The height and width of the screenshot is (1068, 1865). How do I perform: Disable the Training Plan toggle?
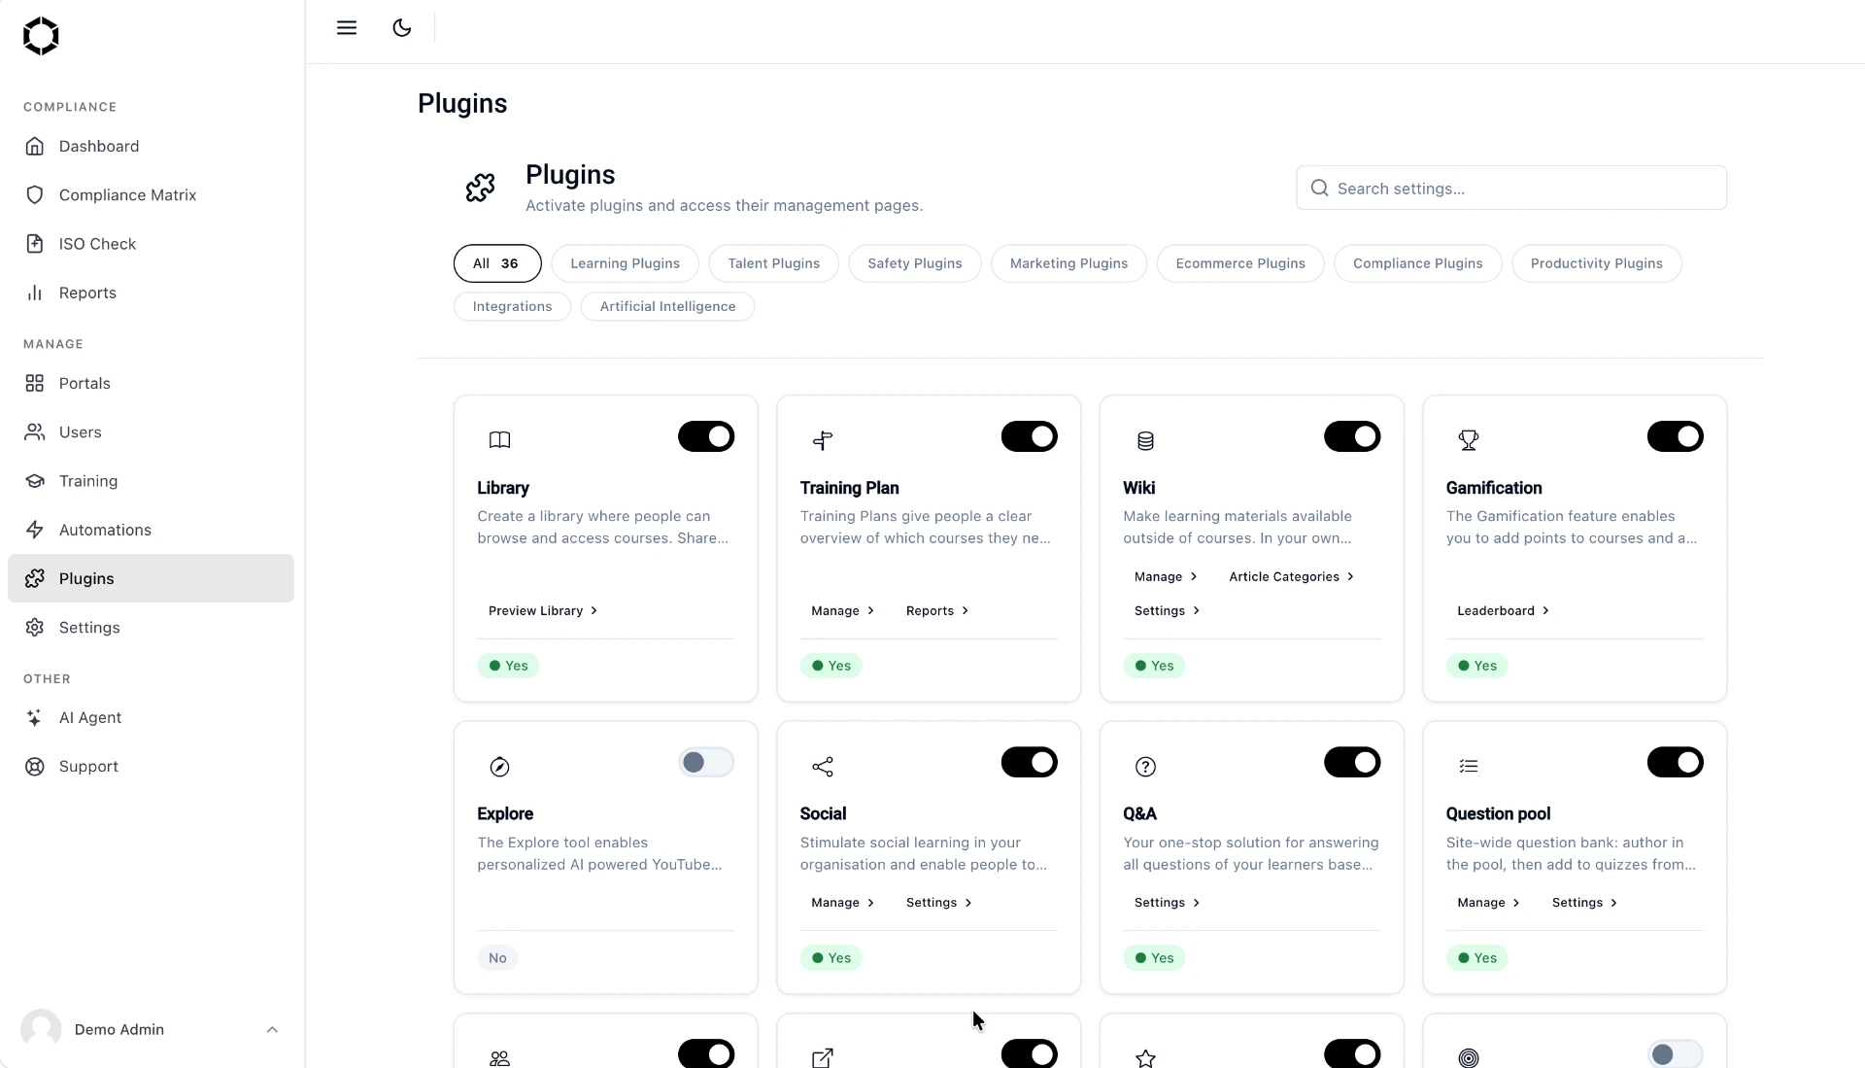click(1030, 436)
